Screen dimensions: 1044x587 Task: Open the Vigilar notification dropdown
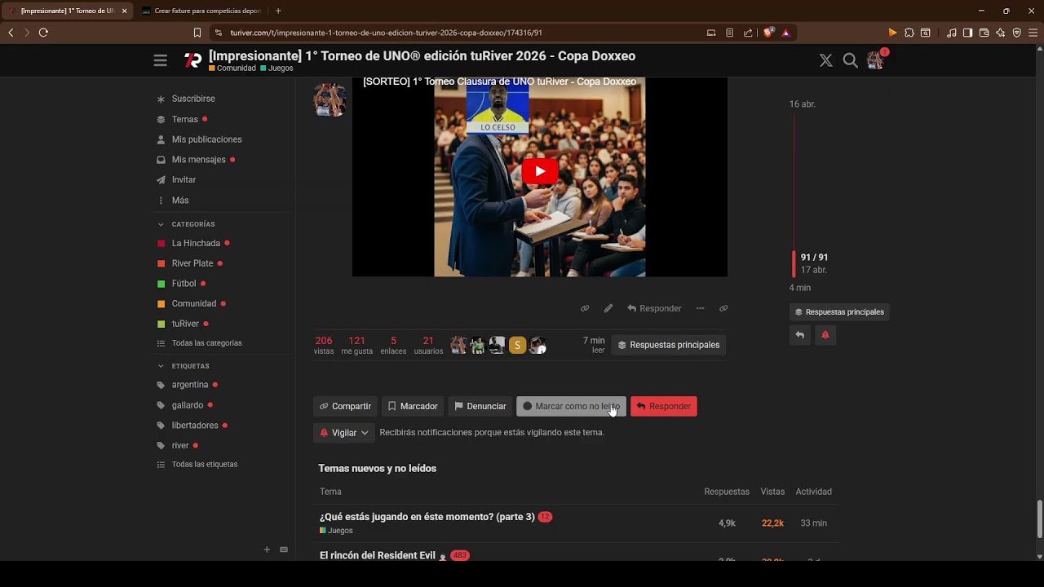pyautogui.click(x=344, y=433)
